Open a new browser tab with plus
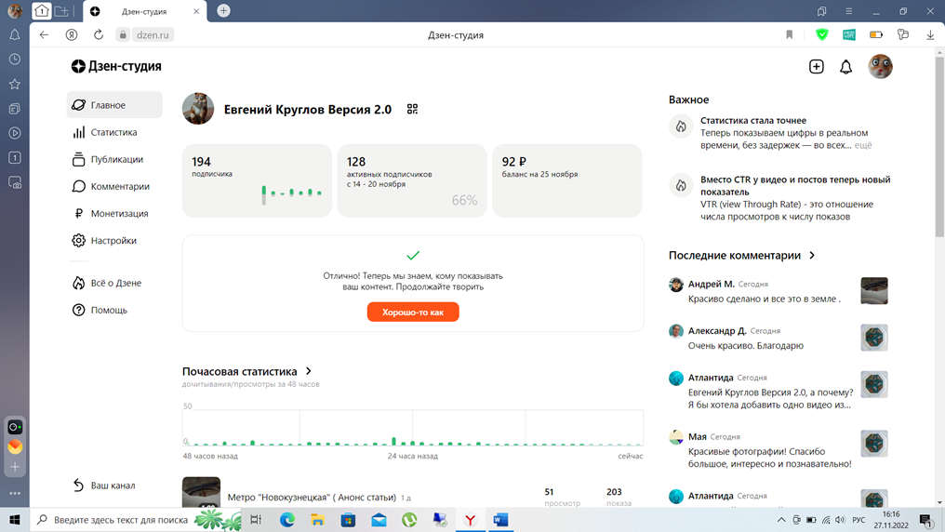The width and height of the screenshot is (945, 532). pos(223,11)
